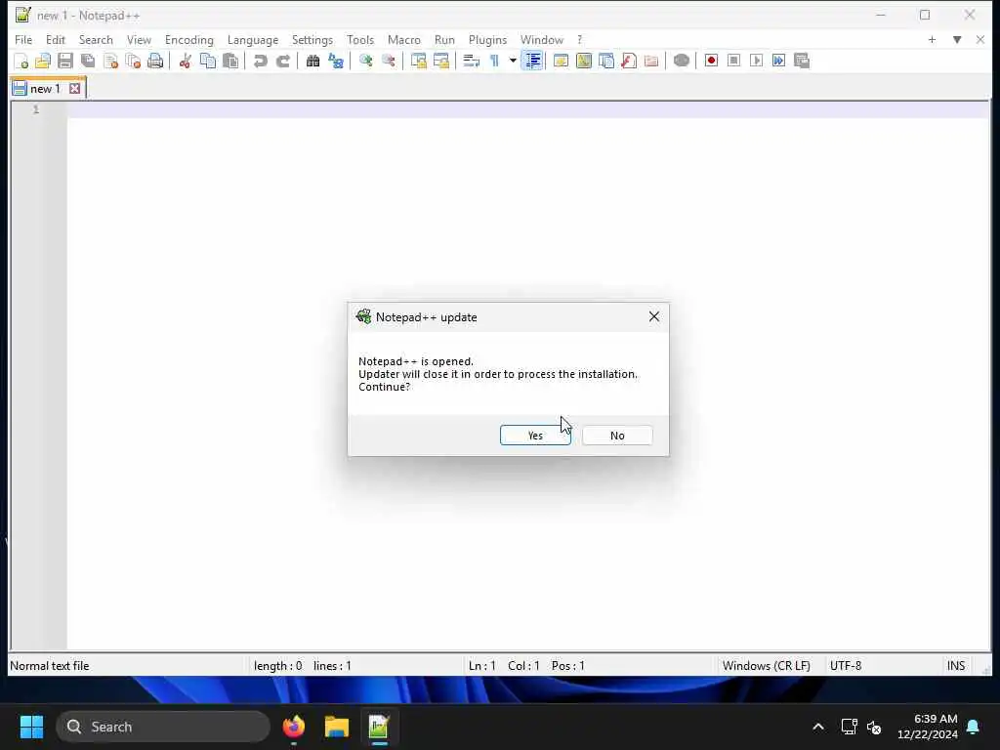This screenshot has width=1000, height=750.
Task: Open the View menu
Action: click(139, 39)
